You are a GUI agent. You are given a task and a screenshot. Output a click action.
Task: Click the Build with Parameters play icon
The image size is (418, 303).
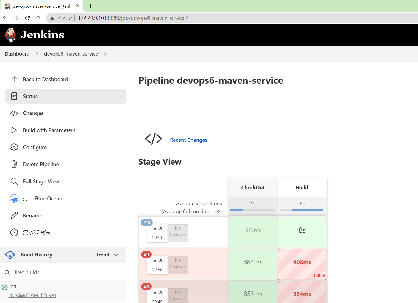pyautogui.click(x=14, y=130)
